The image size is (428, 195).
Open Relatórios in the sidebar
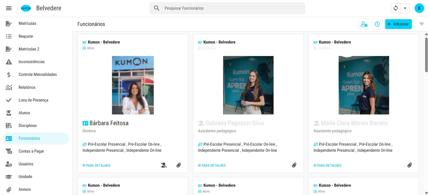tap(36, 87)
